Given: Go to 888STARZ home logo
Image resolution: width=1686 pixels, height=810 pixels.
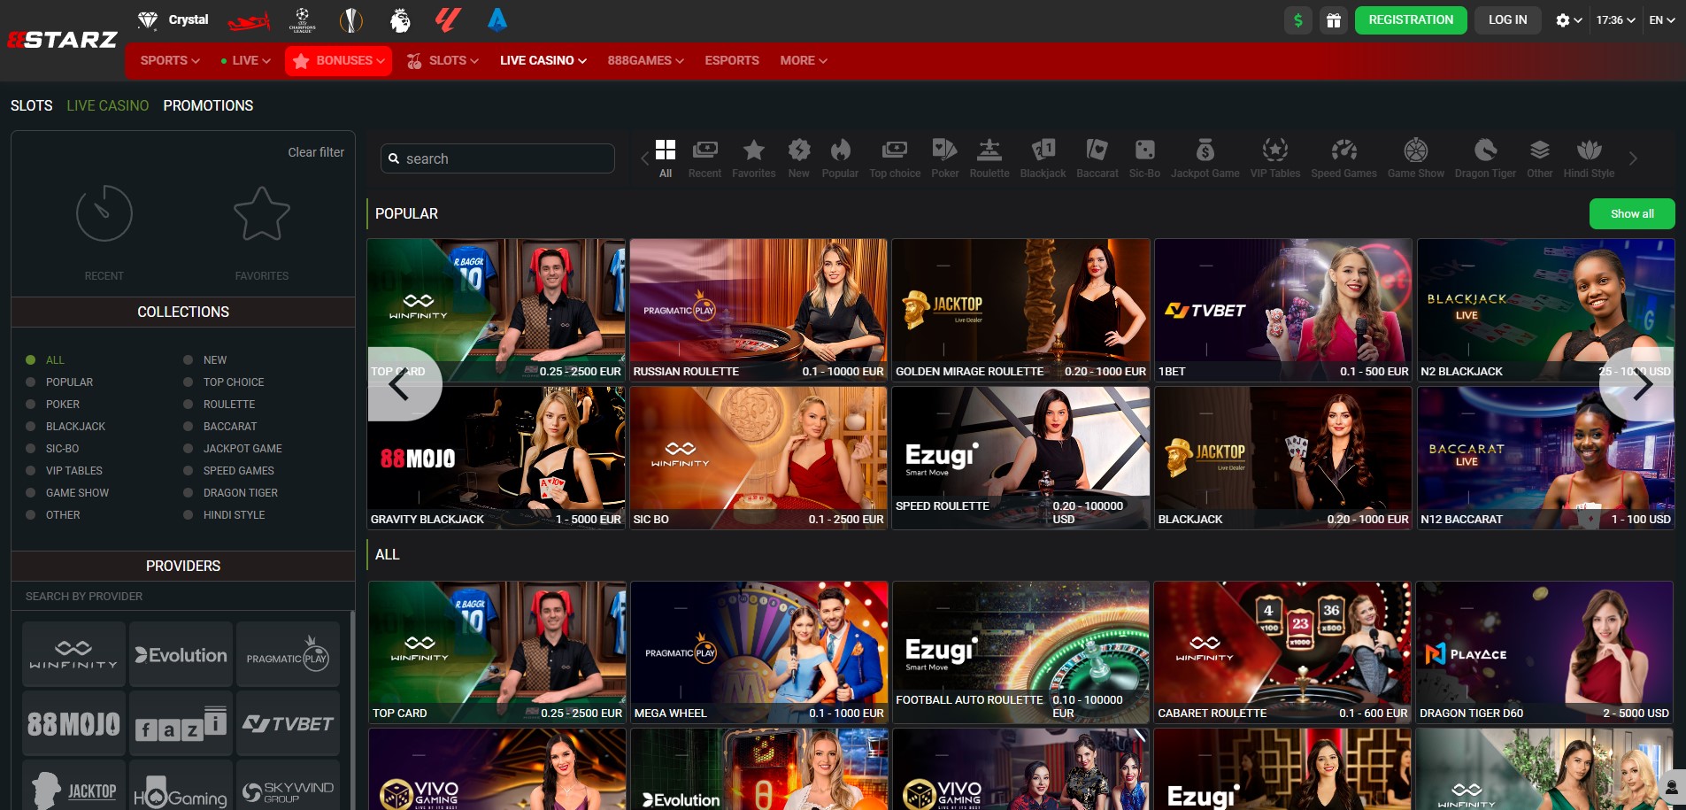Looking at the screenshot, I should 62,40.
